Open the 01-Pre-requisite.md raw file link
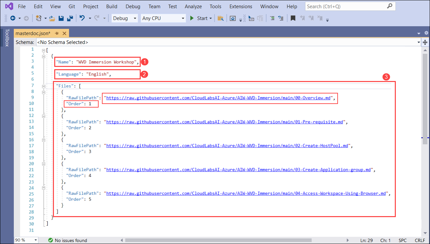Screen dimensions: 430x244 [x=225, y=122]
